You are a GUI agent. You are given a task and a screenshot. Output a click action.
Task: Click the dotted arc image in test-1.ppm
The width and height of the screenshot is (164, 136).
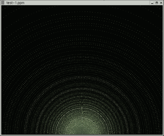point(82,70)
